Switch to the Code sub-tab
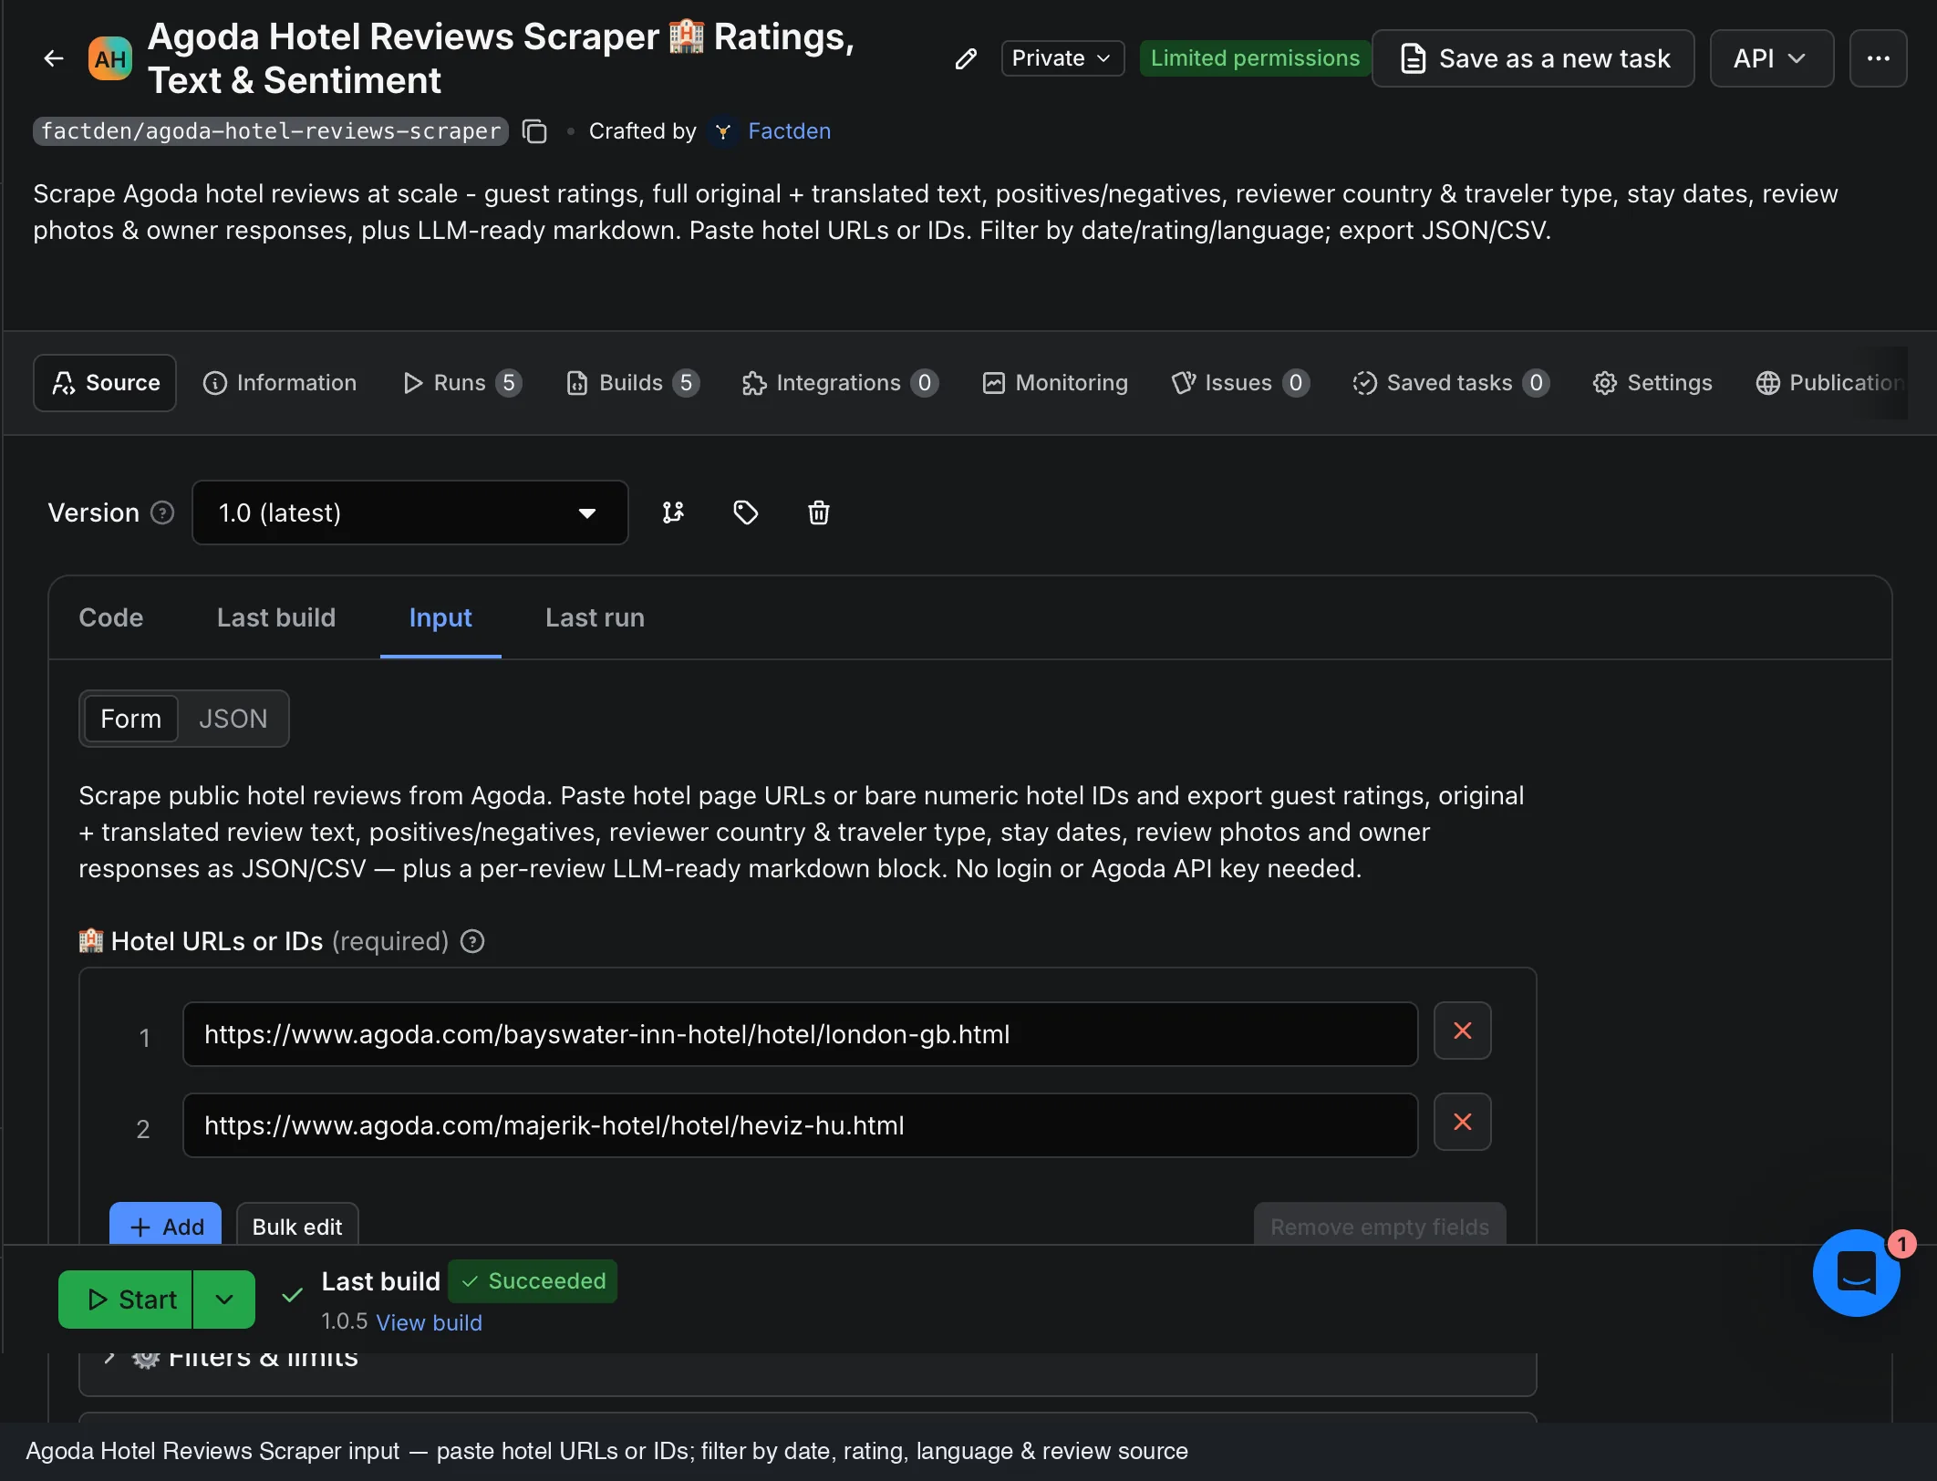The image size is (1937, 1481). 111,618
